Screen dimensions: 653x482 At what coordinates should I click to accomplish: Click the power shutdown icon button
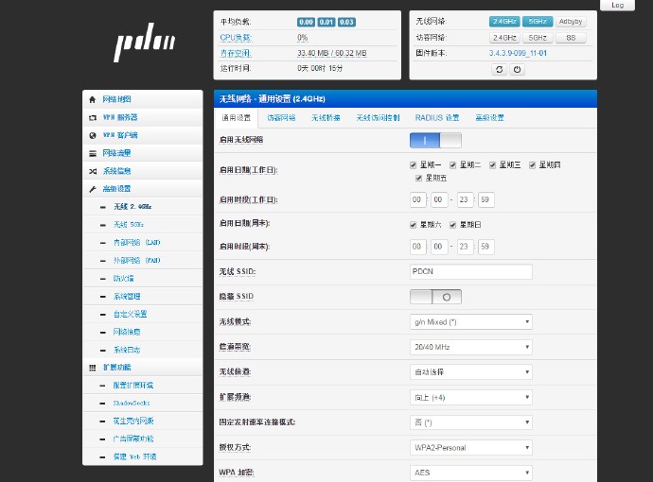(x=517, y=69)
